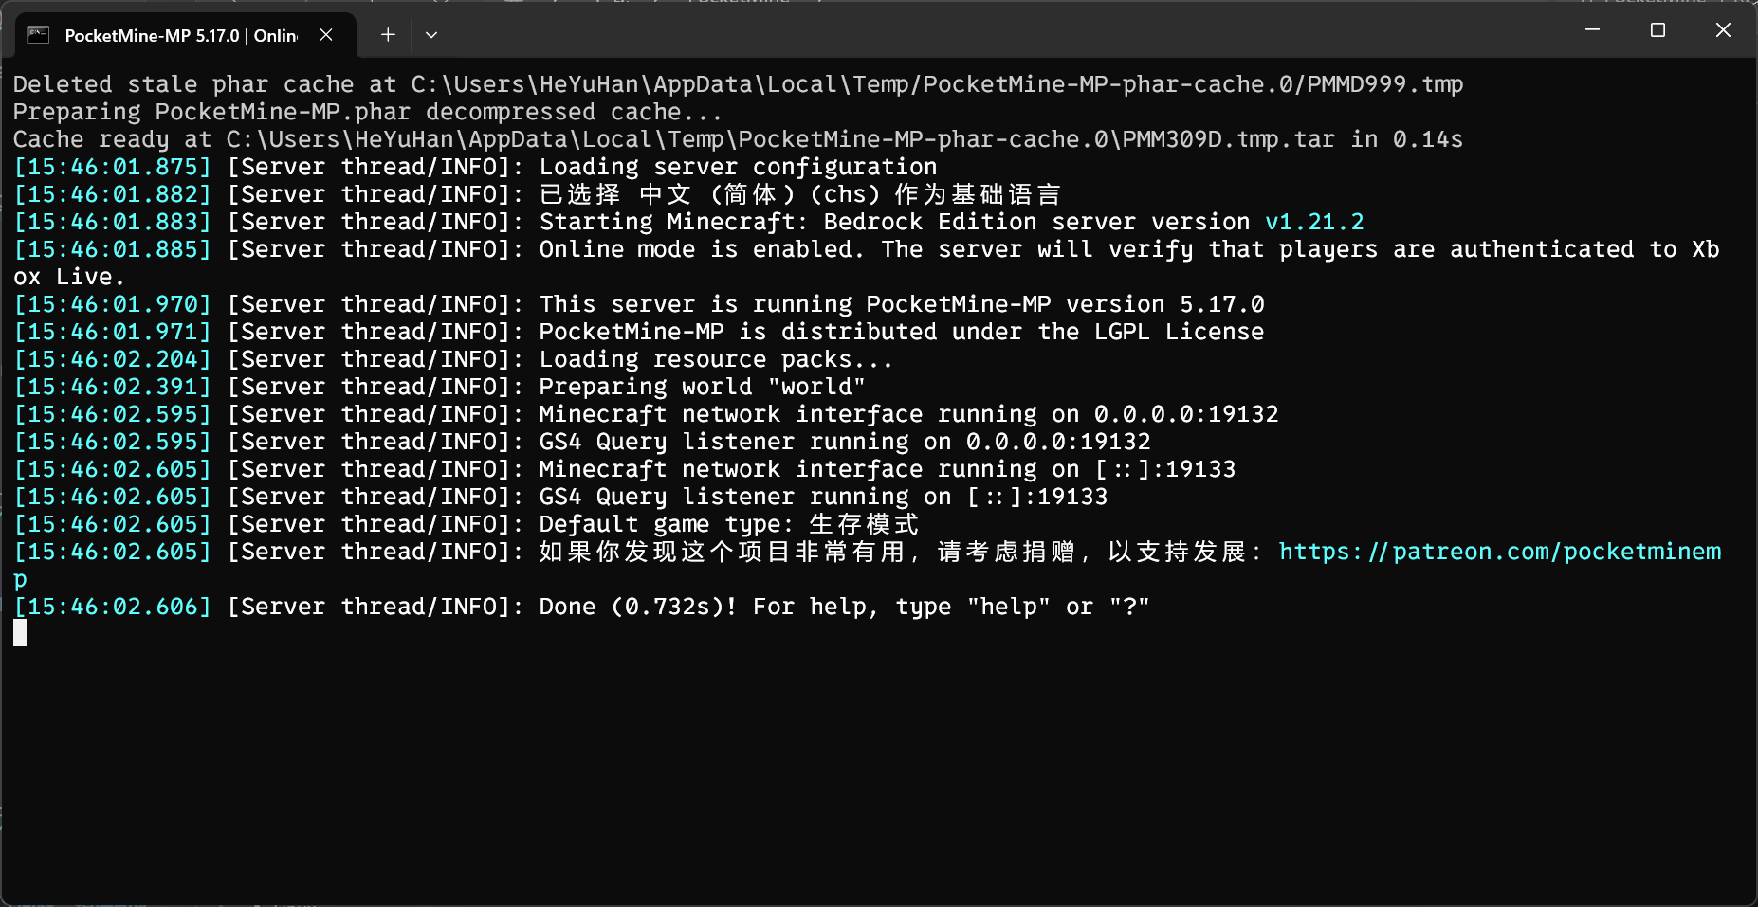Open a new terminal tab with the plus button
Image resolution: width=1758 pixels, height=907 pixels.
[388, 35]
